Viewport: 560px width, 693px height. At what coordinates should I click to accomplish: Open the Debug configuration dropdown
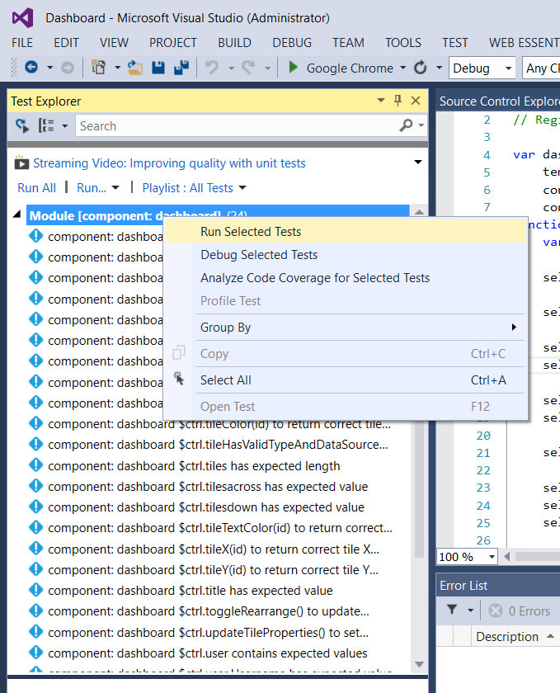click(x=482, y=68)
